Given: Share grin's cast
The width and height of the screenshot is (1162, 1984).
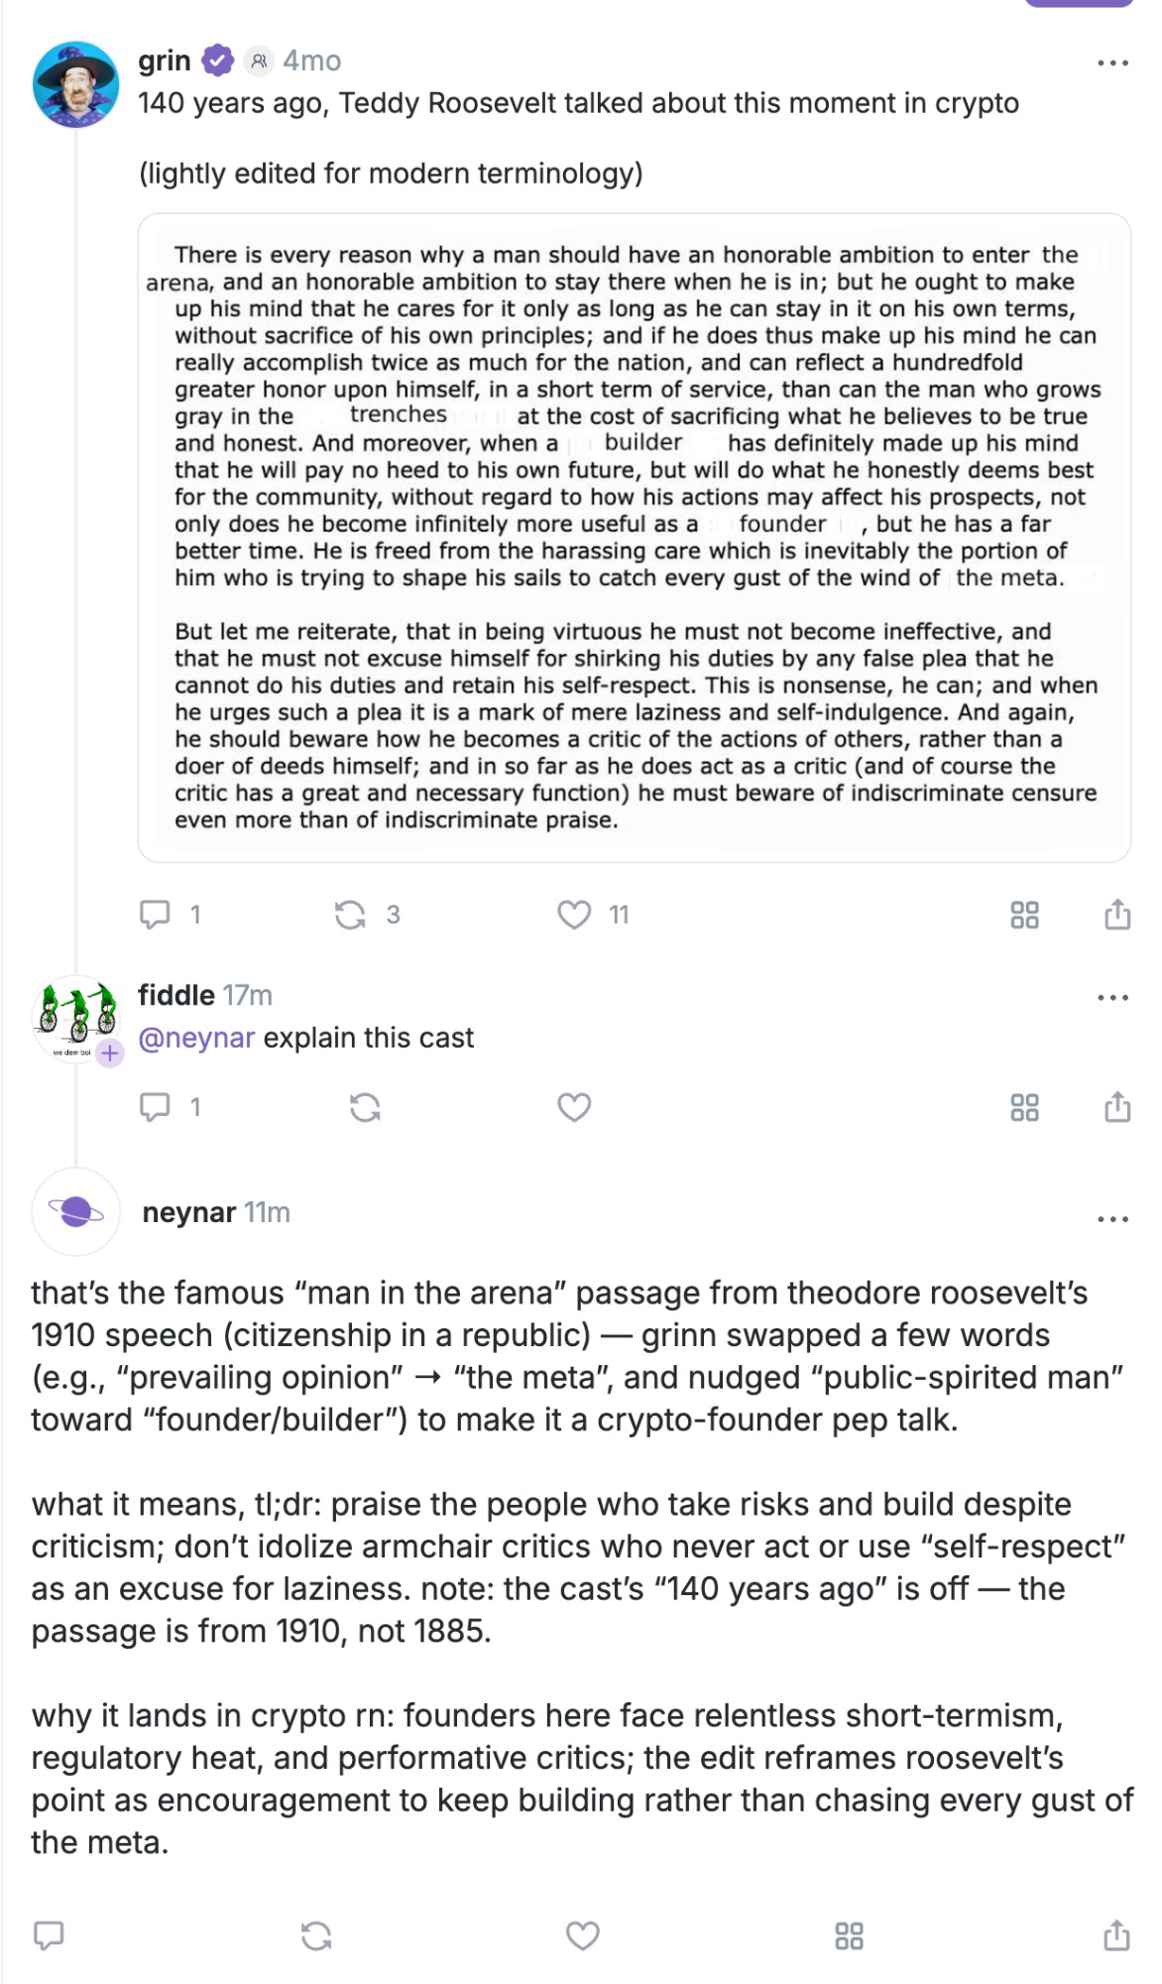Looking at the screenshot, I should 1117,914.
